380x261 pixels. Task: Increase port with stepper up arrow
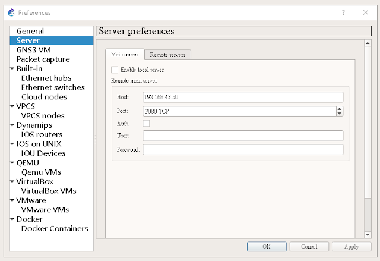pos(340,109)
